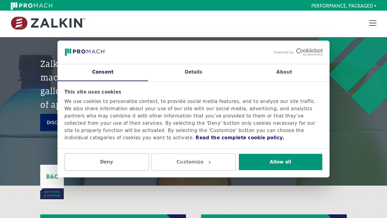Click the green card below on the right
The image size is (387, 218).
[x=274, y=216]
